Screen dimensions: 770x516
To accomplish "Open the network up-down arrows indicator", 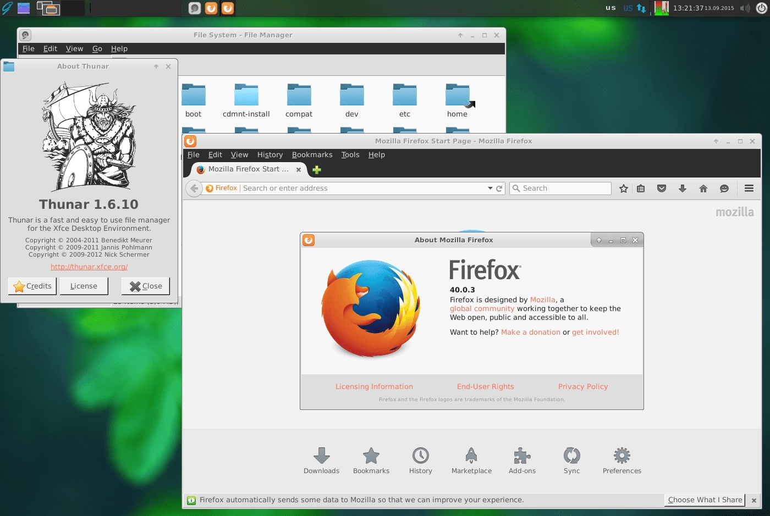I will click(641, 8).
